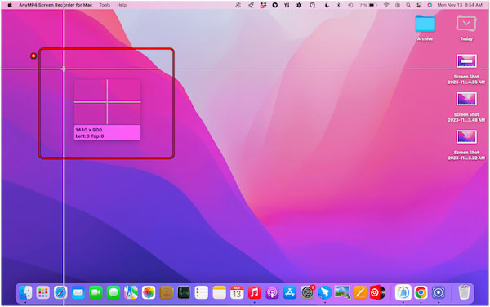Open the App Store in Dock
This screenshot has width=490, height=307.
click(290, 292)
